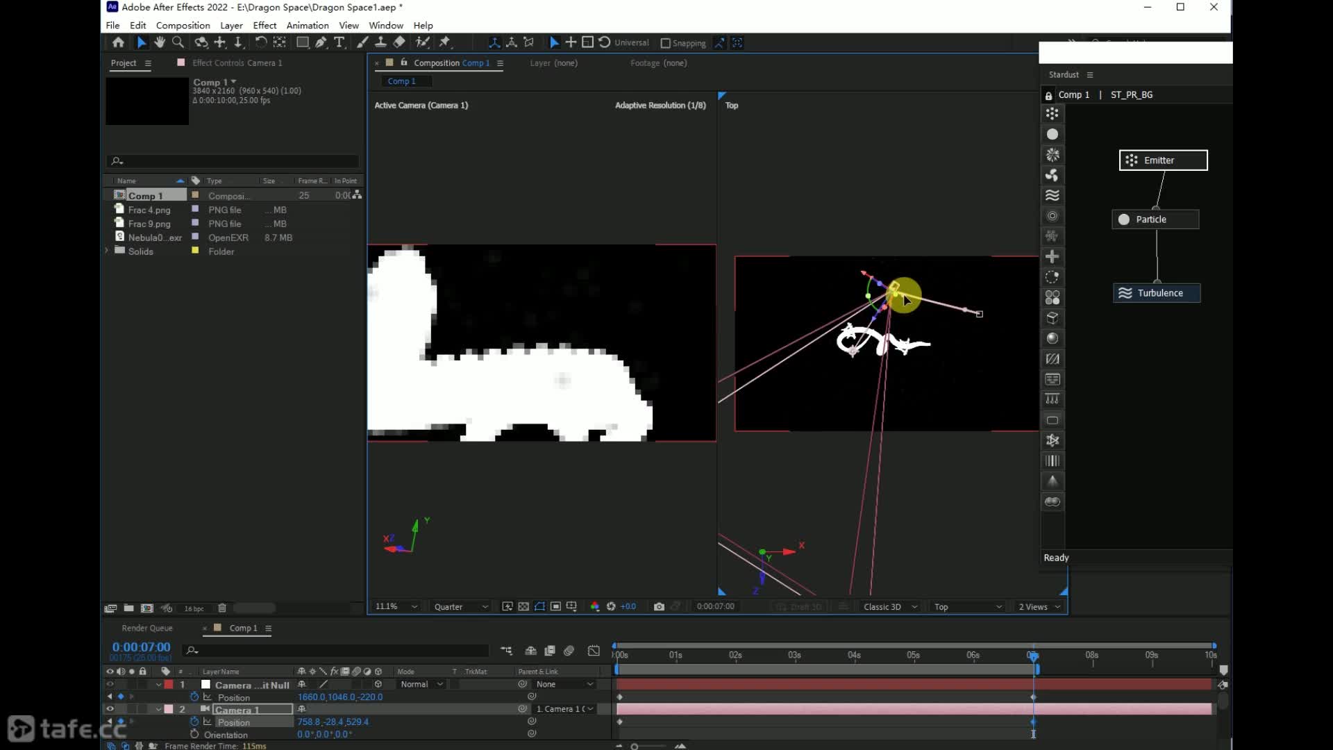The height and width of the screenshot is (750, 1333).
Task: Click Stardust plus icon in side toolbar
Action: coord(1053,257)
